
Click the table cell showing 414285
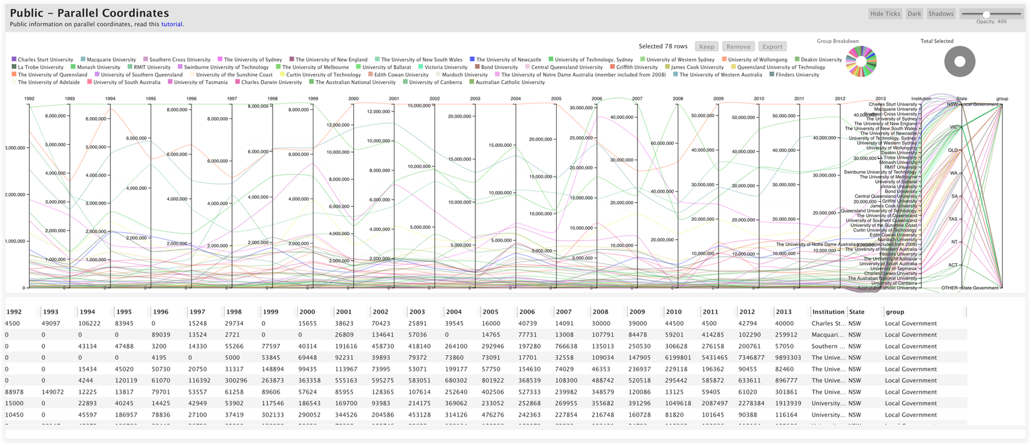[x=713, y=335]
